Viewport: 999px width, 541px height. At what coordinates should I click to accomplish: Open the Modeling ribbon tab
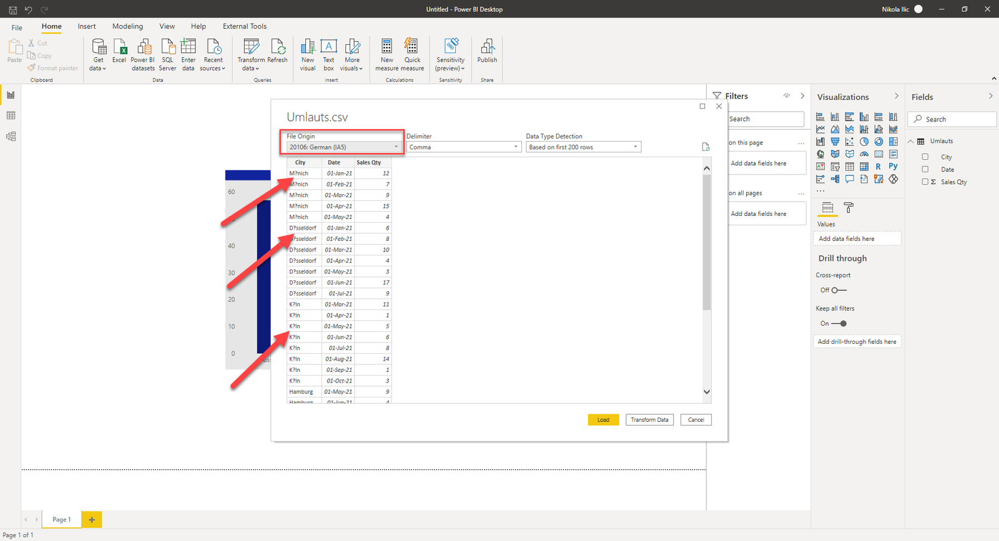(127, 26)
